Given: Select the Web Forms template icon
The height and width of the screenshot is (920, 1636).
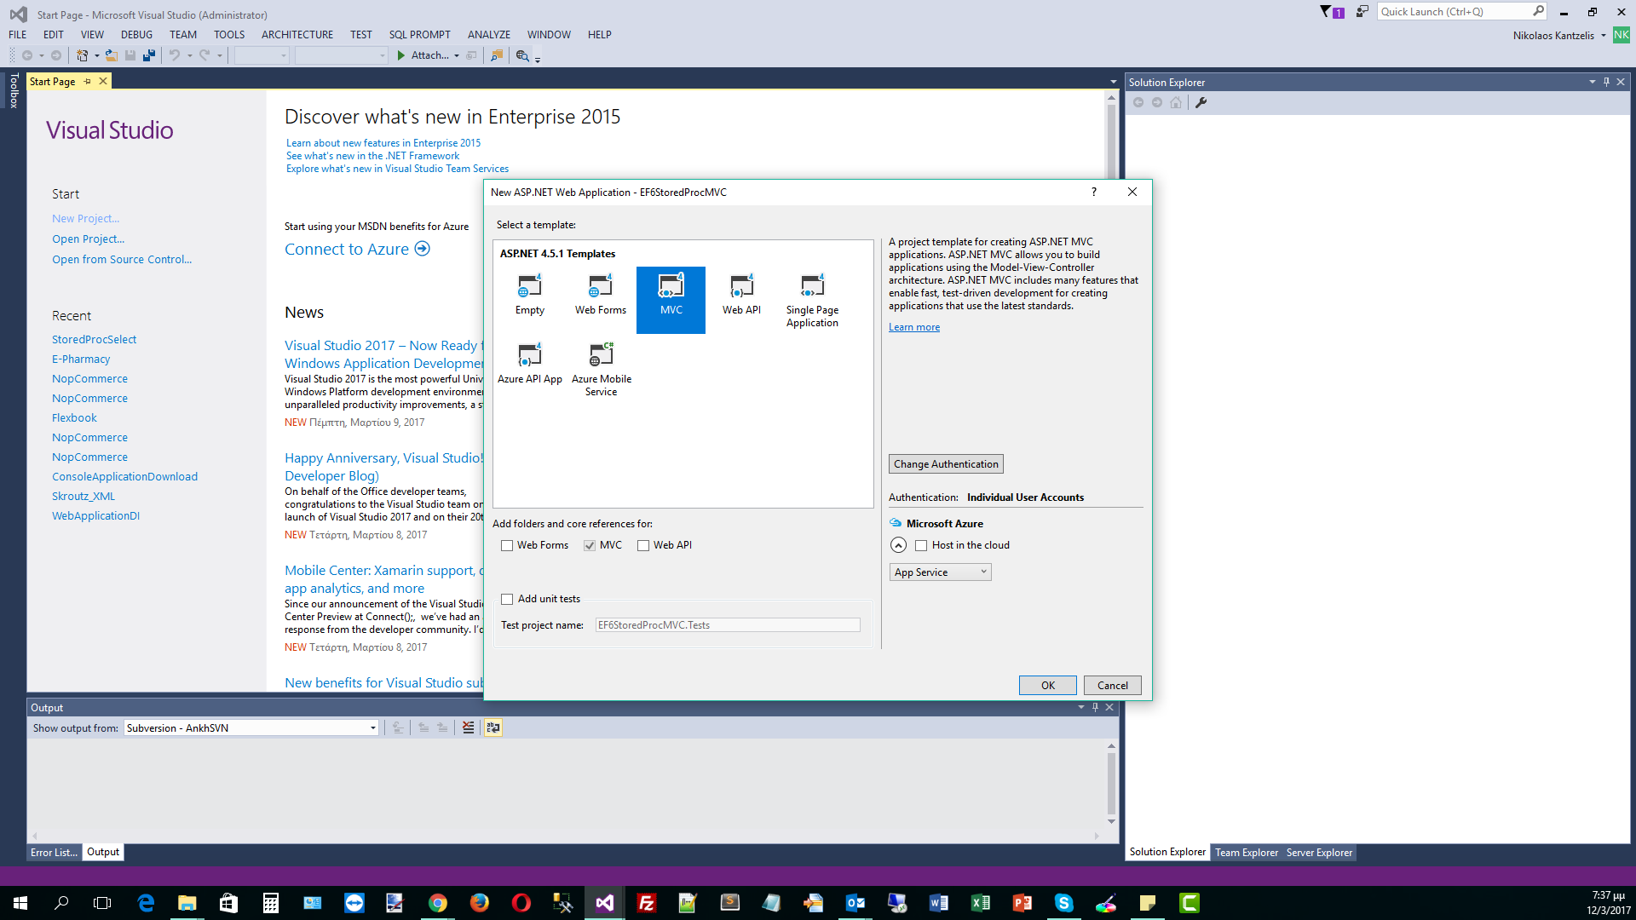Looking at the screenshot, I should click(600, 285).
